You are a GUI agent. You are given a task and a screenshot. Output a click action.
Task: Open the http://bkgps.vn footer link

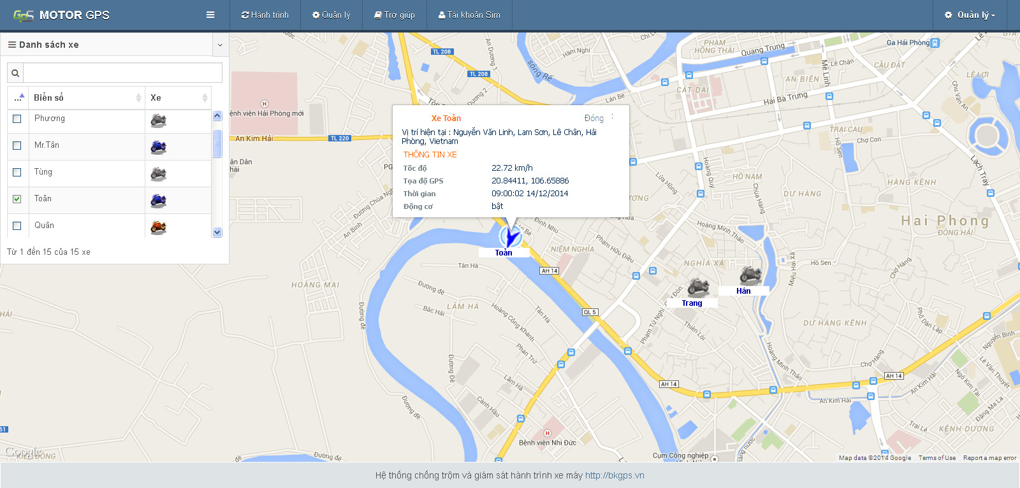point(615,475)
